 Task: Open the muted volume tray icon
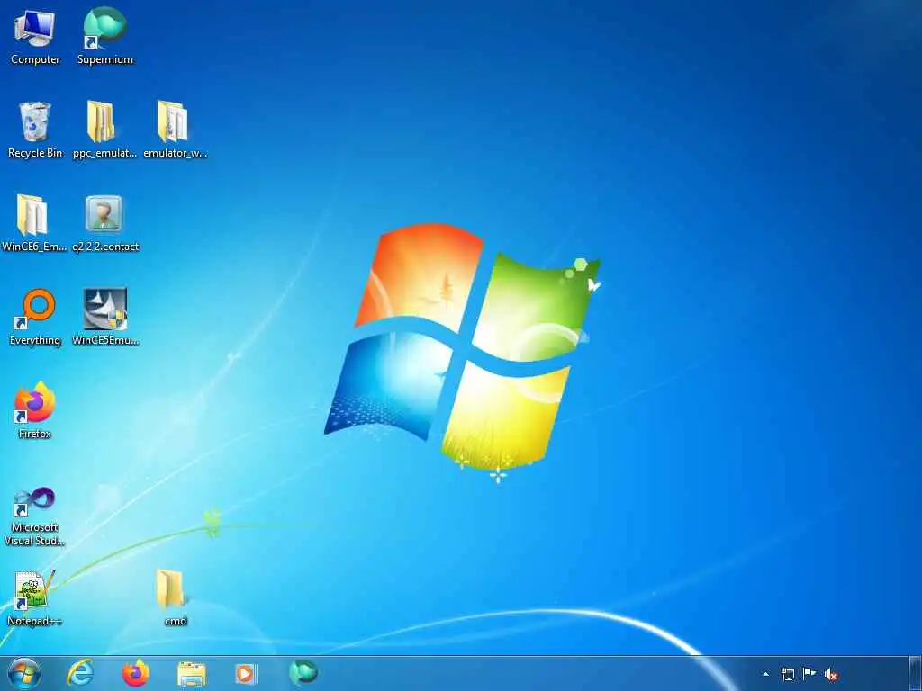(x=831, y=674)
